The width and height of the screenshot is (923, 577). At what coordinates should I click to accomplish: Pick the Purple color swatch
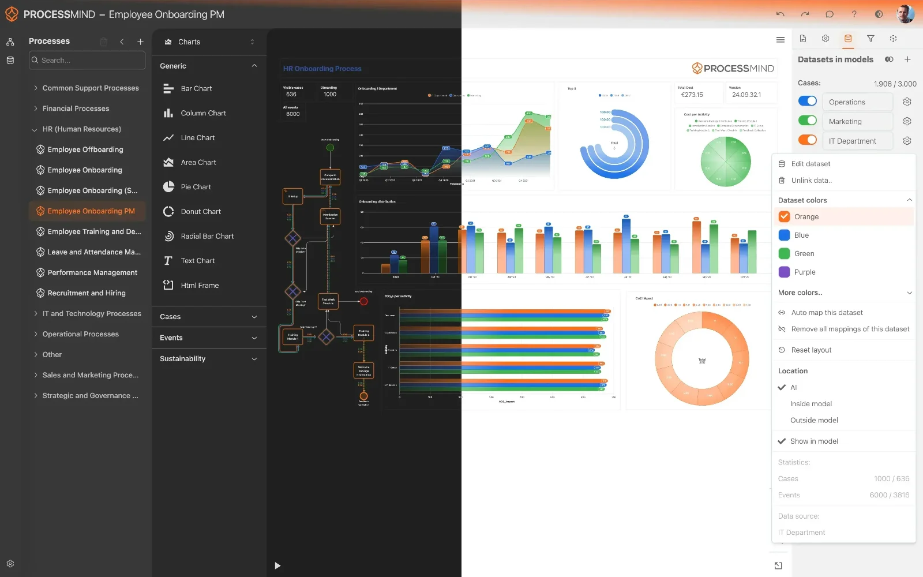(x=784, y=272)
